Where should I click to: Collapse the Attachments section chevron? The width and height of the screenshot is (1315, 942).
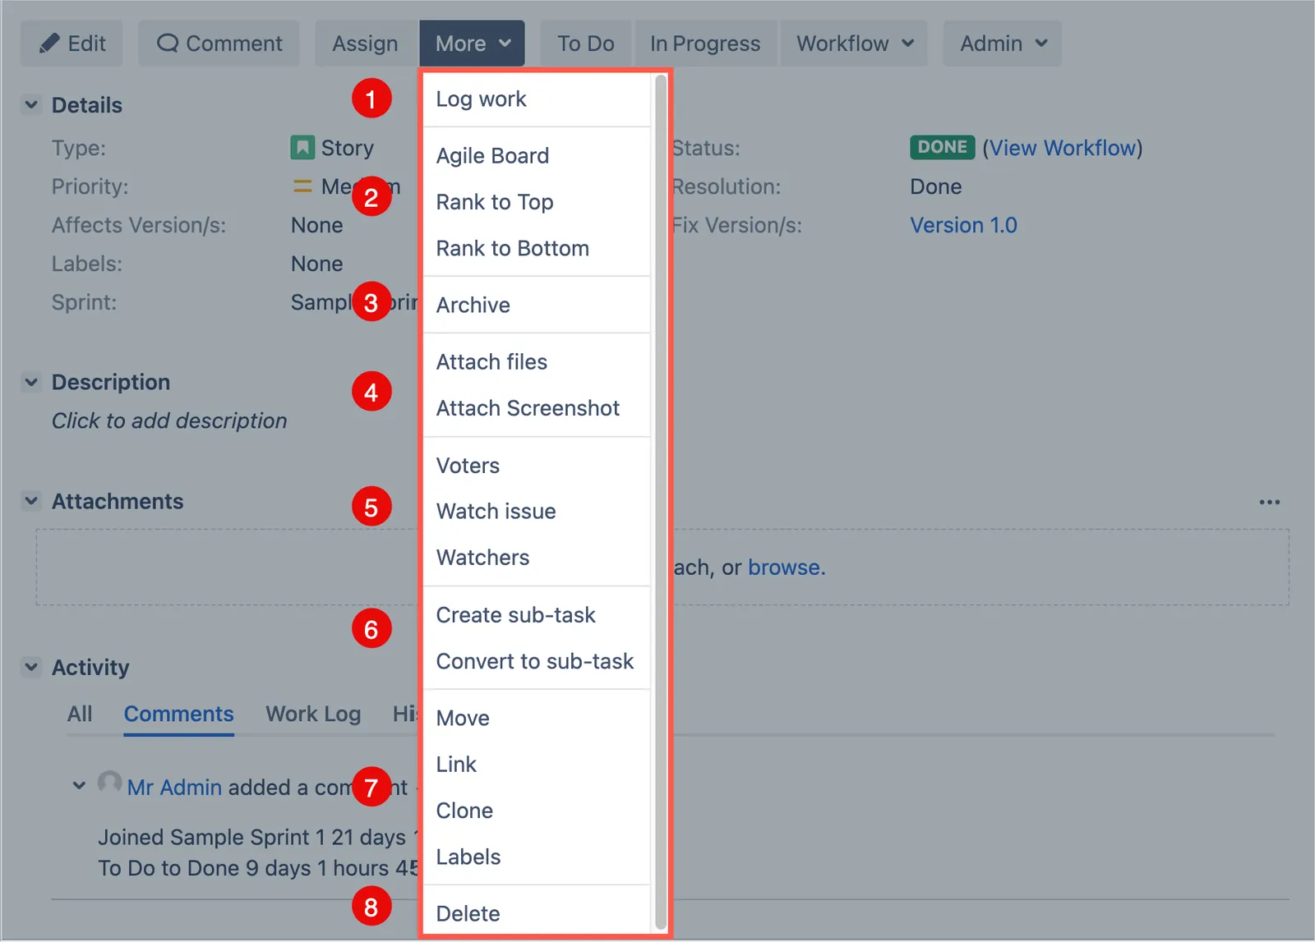tap(31, 501)
